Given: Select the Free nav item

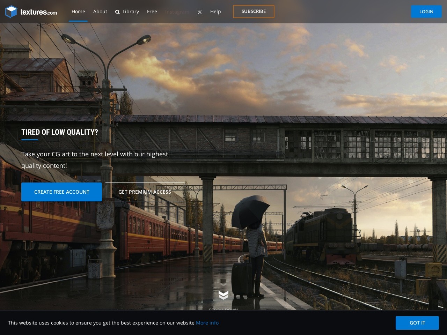Looking at the screenshot, I should click(x=152, y=12).
